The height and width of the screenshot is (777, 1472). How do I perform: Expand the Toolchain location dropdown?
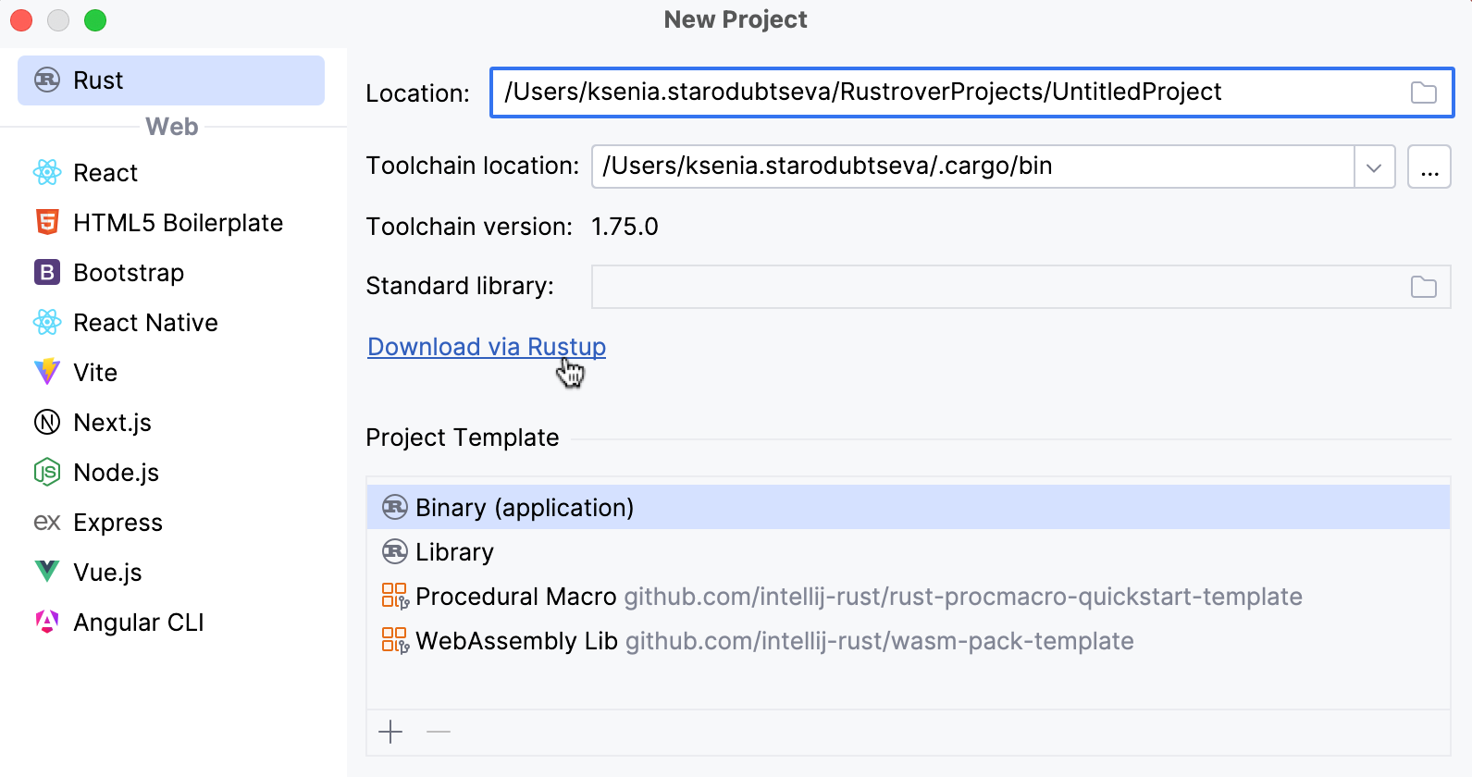pos(1374,167)
